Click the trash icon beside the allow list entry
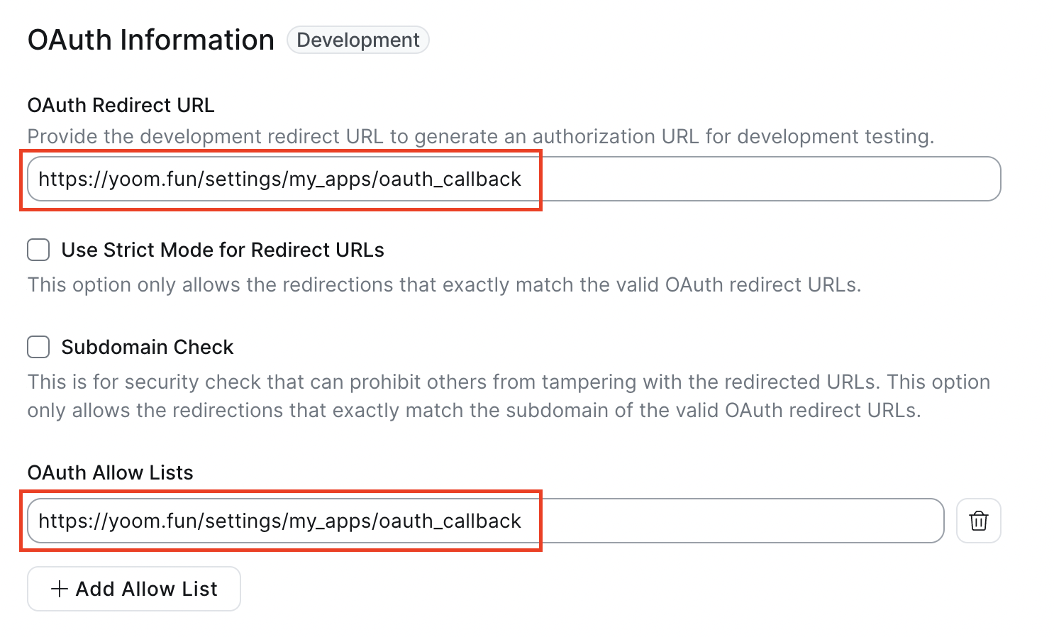 978,521
